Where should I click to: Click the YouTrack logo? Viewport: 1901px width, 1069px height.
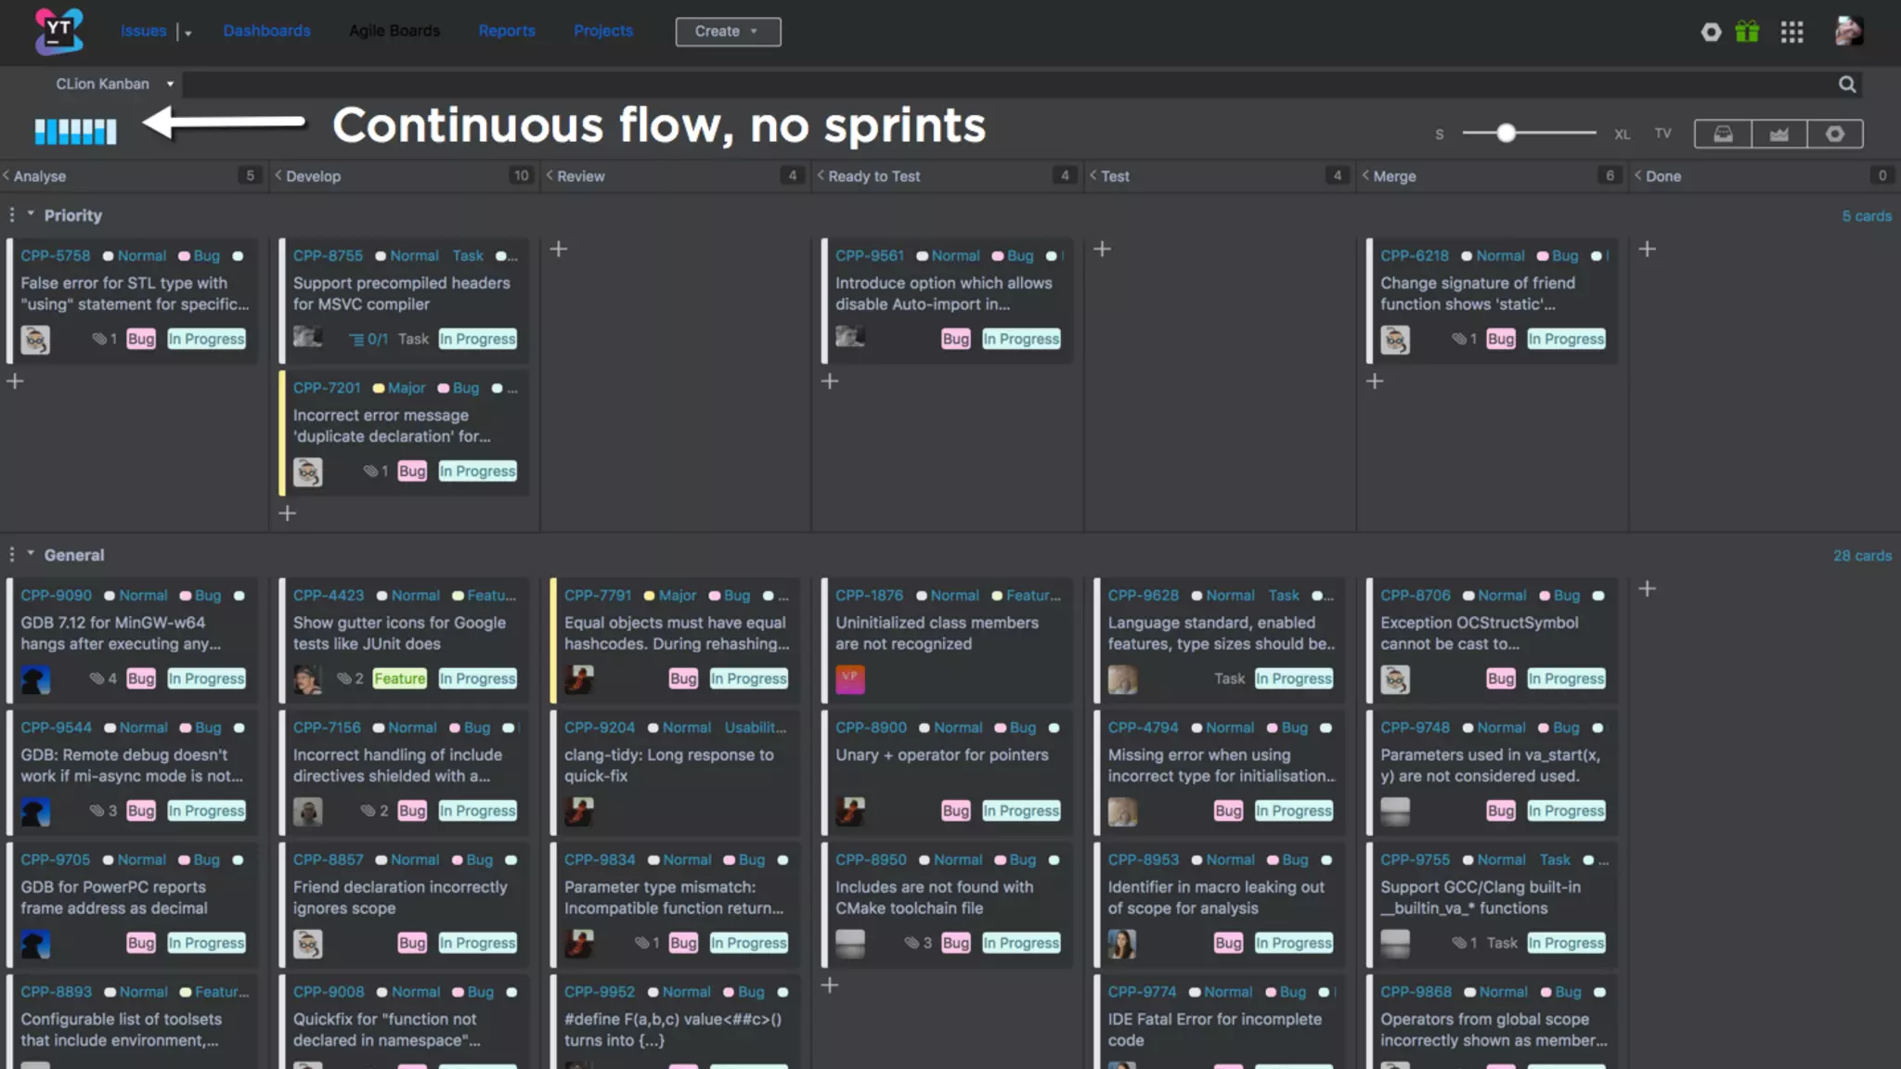click(x=58, y=31)
